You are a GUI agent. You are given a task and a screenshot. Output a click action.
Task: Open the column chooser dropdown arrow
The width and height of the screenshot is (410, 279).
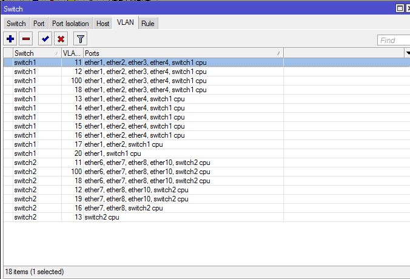407,53
